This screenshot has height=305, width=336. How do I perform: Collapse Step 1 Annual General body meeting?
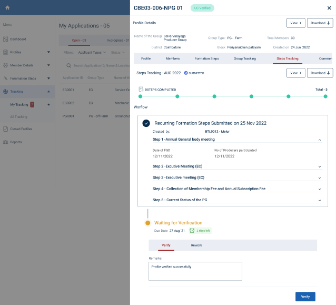319,140
